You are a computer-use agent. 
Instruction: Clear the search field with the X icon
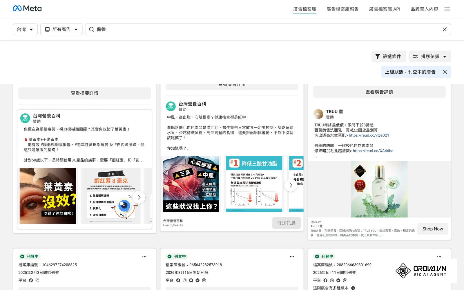coord(445,29)
